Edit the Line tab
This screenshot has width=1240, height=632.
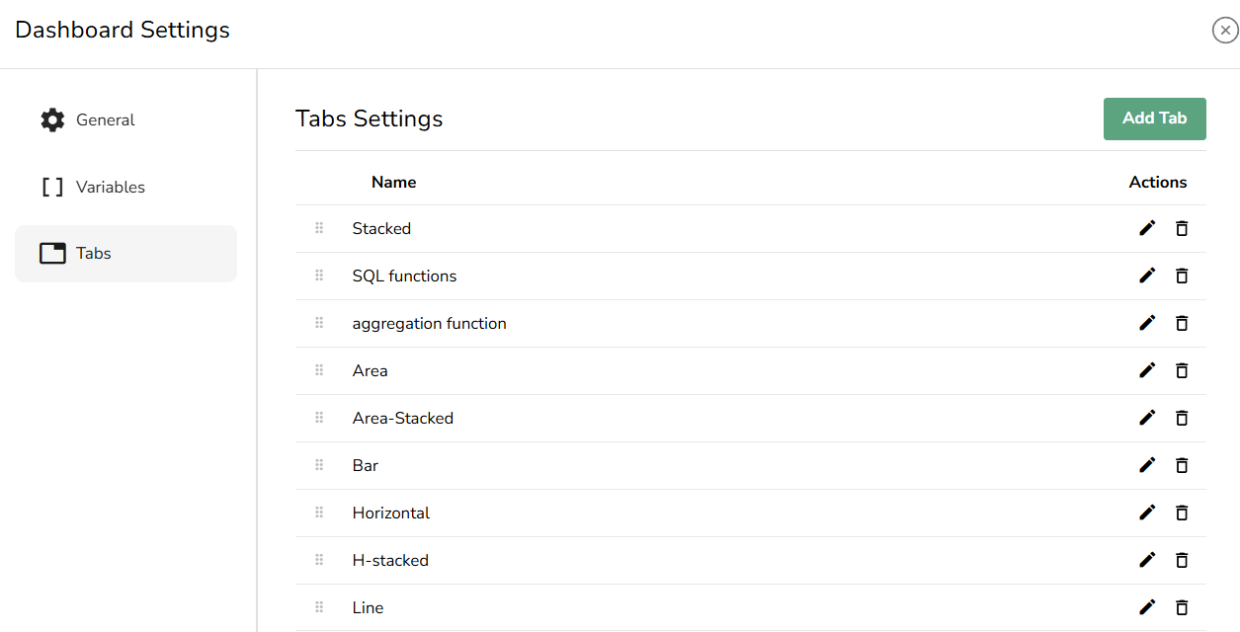pos(1147,607)
